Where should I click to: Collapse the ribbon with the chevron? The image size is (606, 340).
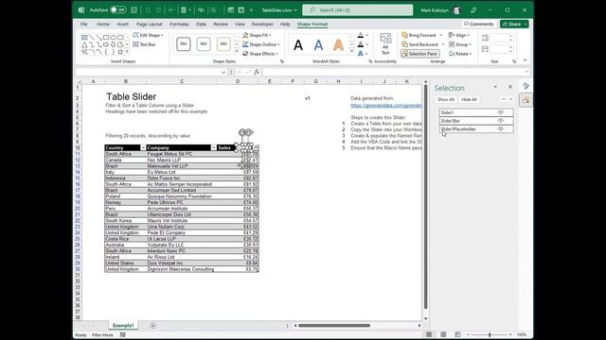(x=525, y=60)
